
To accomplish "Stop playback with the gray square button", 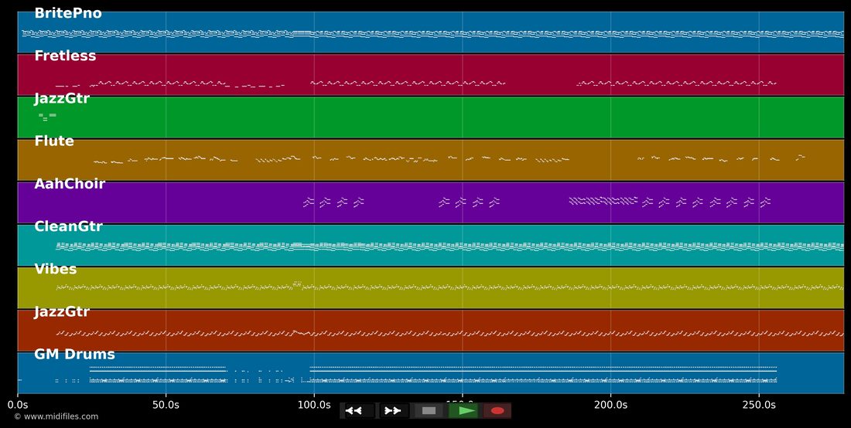I will coord(429,411).
